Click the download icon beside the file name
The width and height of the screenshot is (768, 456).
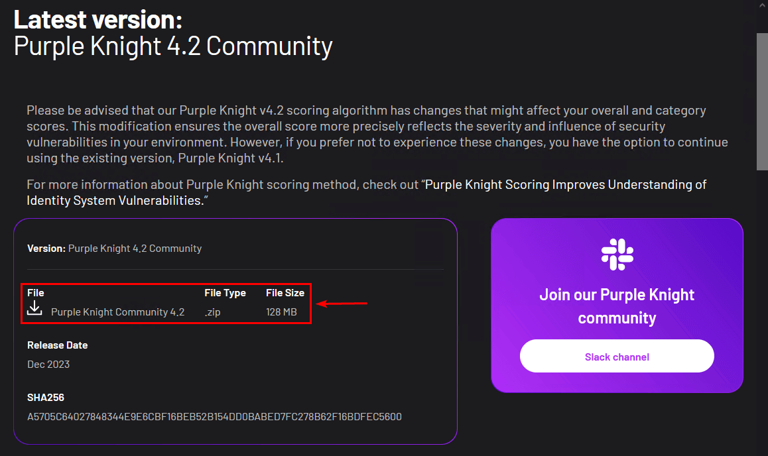tap(34, 309)
